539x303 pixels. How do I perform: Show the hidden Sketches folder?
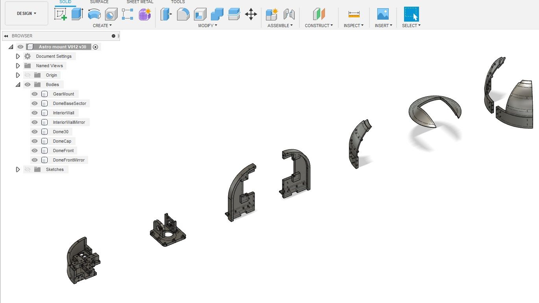(27, 169)
